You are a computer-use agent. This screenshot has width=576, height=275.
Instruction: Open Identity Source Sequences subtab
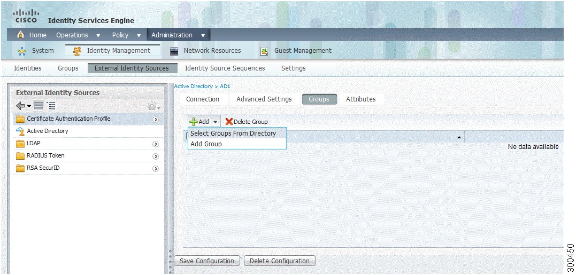tap(225, 68)
